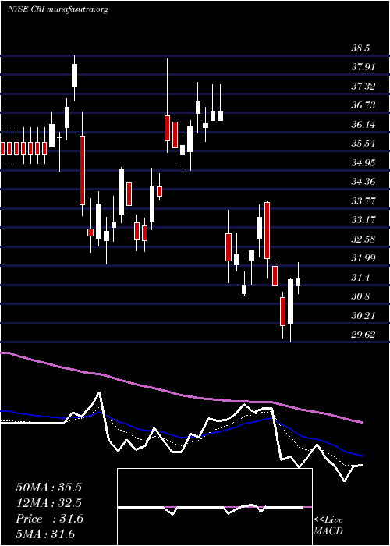Click the MACD histogram panel box

click(214, 507)
